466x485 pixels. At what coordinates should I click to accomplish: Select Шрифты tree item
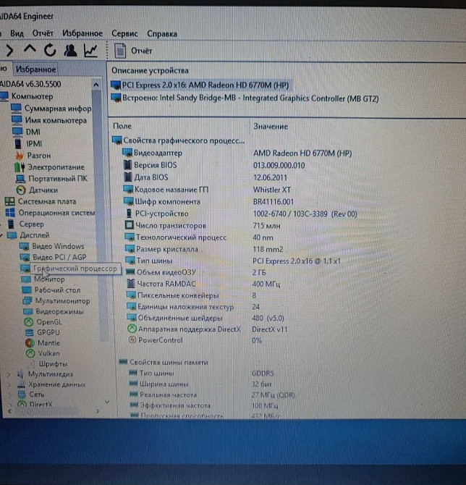click(53, 363)
